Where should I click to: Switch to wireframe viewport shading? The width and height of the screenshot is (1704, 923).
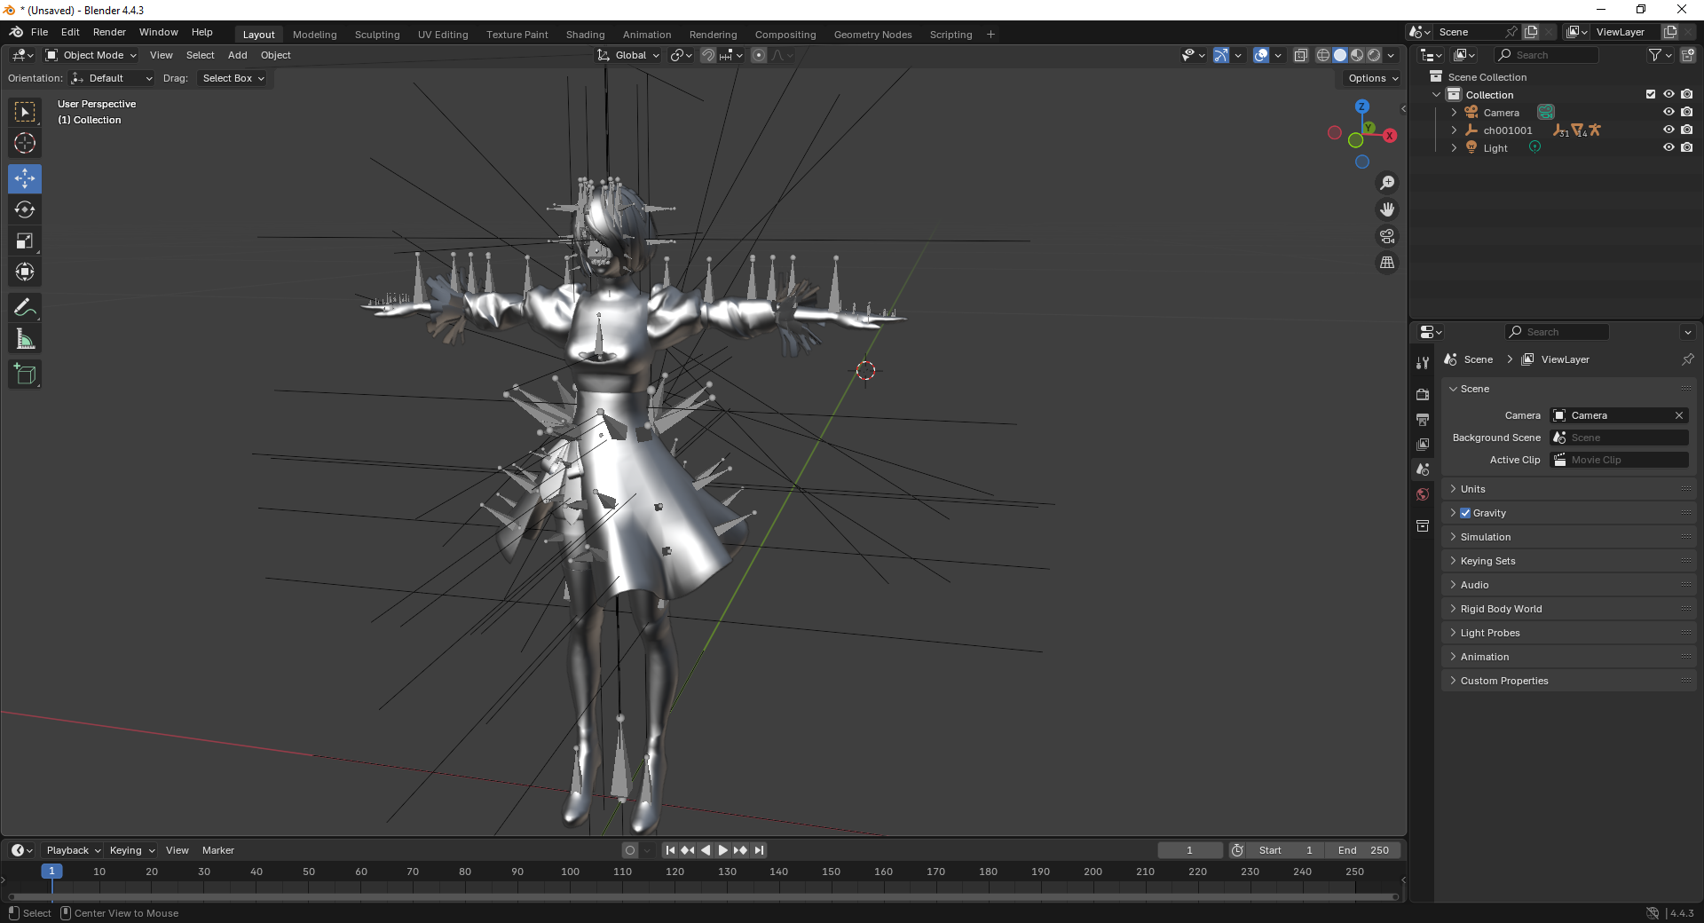pos(1323,55)
